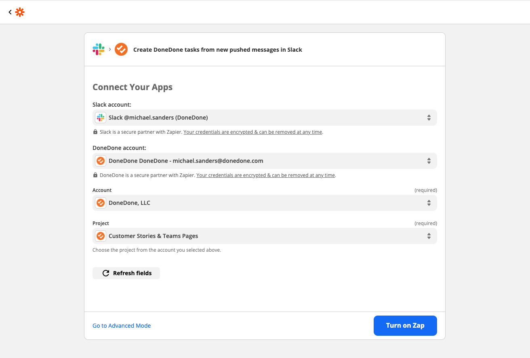The image size is (530, 358).
Task: Open the DoneDone account dropdown
Action: (265, 161)
